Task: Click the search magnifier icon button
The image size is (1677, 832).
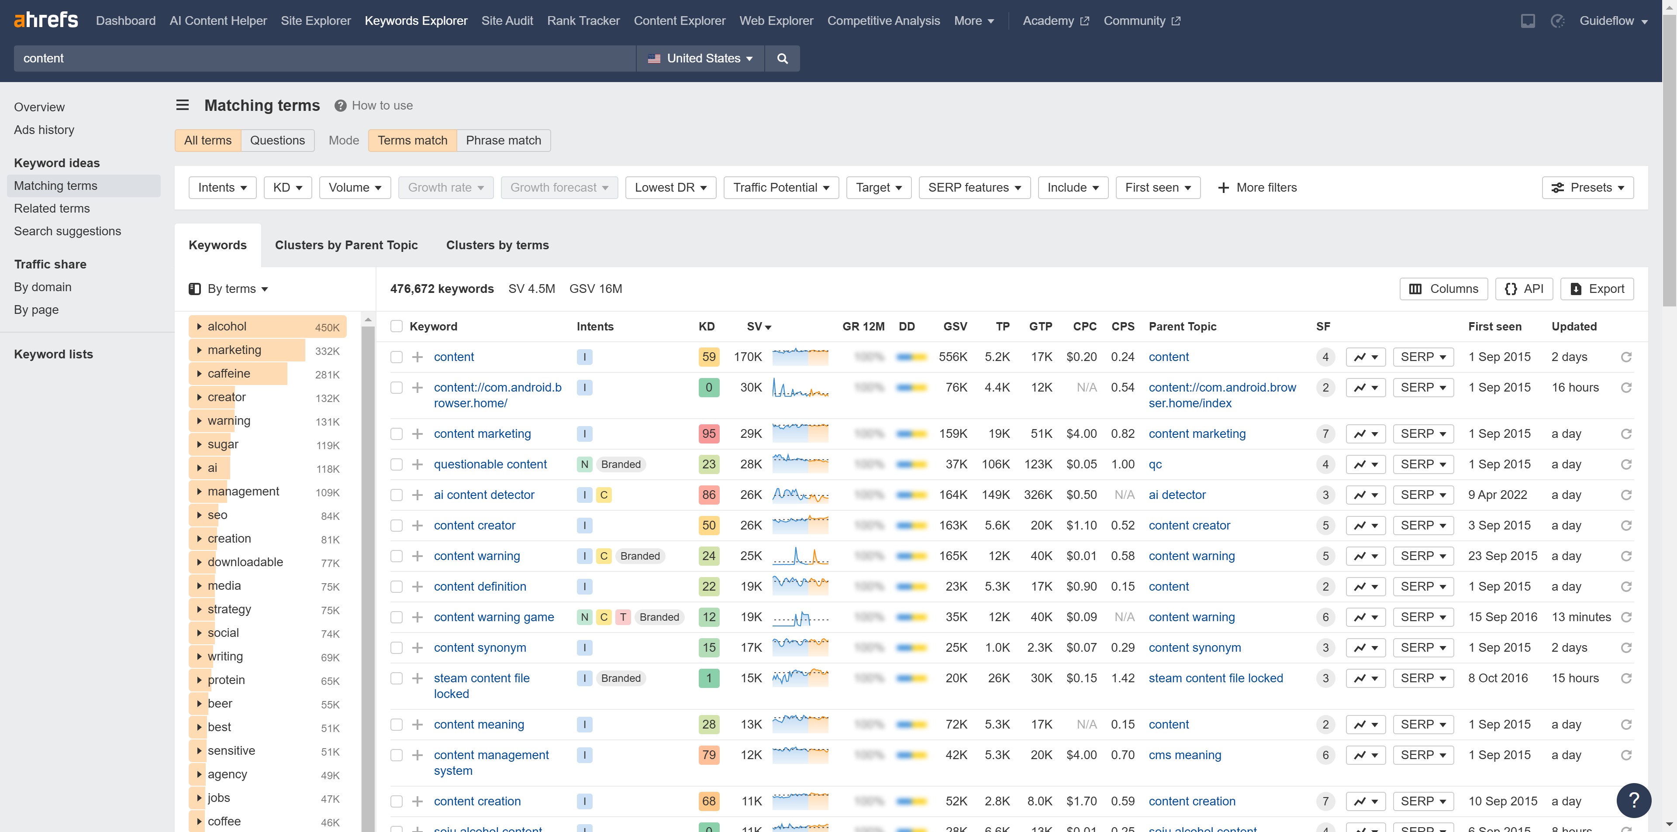Action: point(782,58)
